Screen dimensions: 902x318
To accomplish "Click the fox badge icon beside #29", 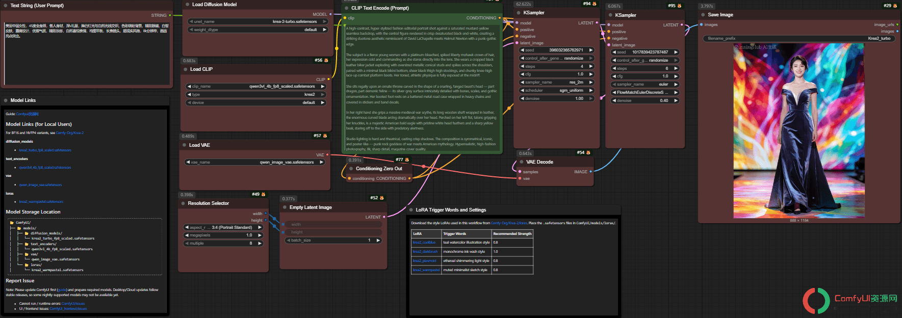I will click(895, 6).
